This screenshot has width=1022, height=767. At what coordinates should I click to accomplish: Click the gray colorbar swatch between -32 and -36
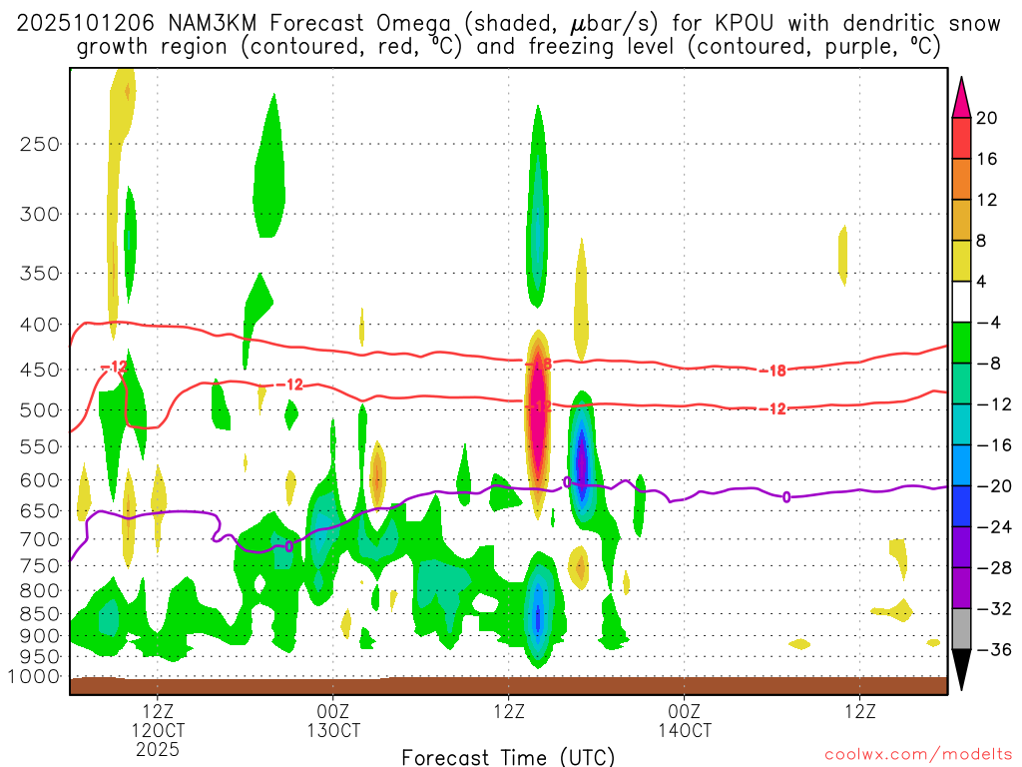coord(961,629)
